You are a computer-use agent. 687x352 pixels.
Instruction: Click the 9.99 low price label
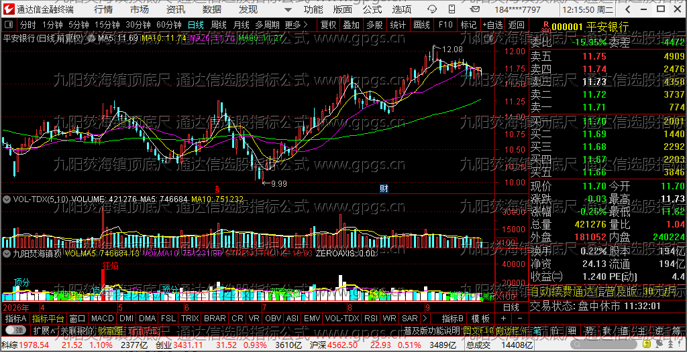(278, 183)
